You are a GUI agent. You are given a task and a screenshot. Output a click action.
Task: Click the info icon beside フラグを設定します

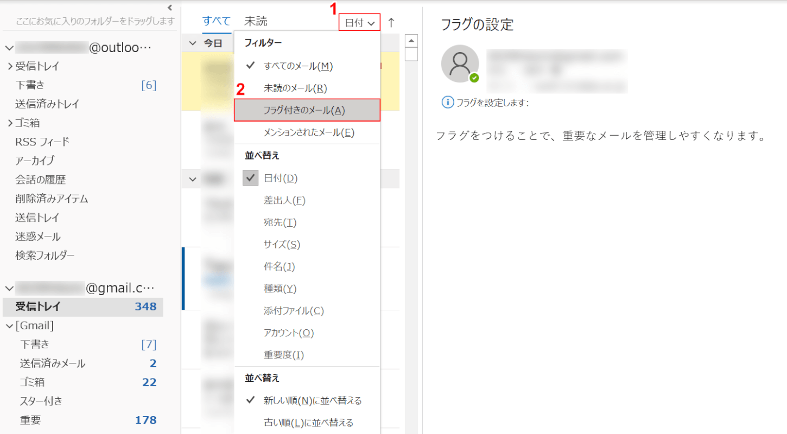(x=448, y=102)
